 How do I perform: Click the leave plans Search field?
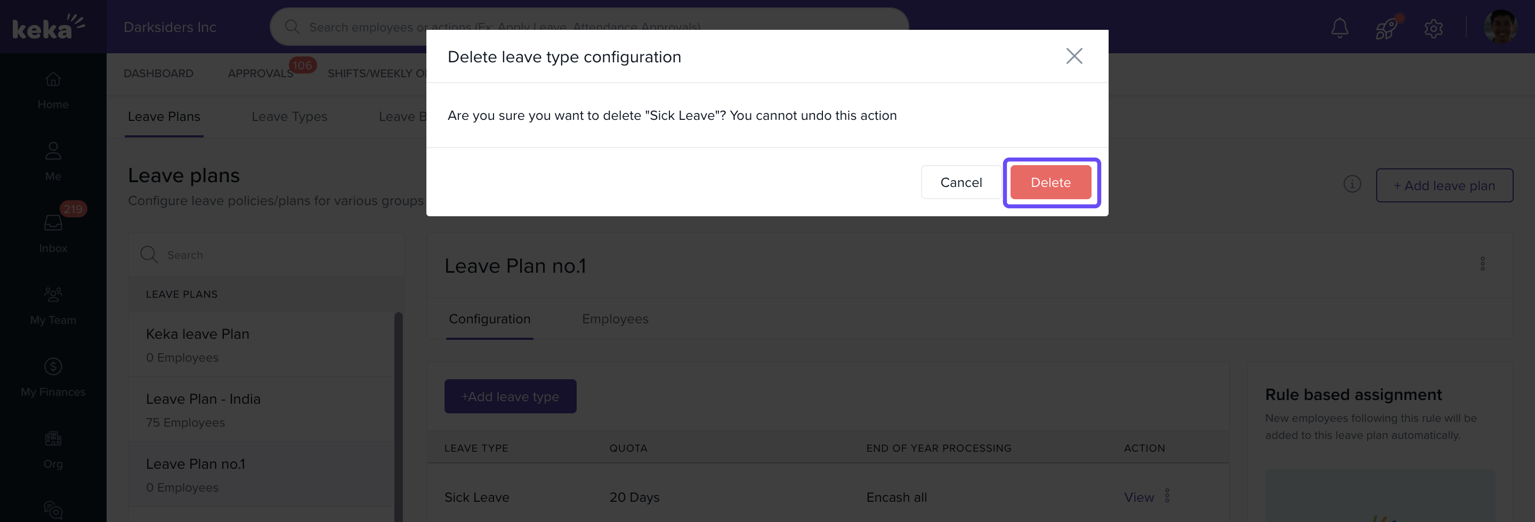pos(268,255)
